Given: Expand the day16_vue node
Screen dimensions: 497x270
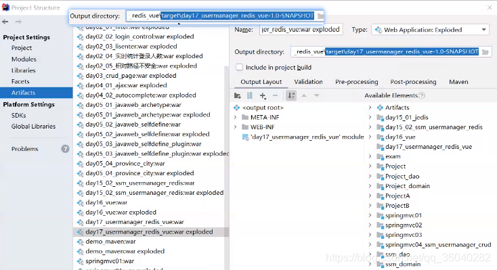Looking at the screenshot, I should coord(370,137).
